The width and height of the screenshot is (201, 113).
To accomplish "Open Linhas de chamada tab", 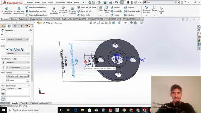I will (x=14, y=40).
